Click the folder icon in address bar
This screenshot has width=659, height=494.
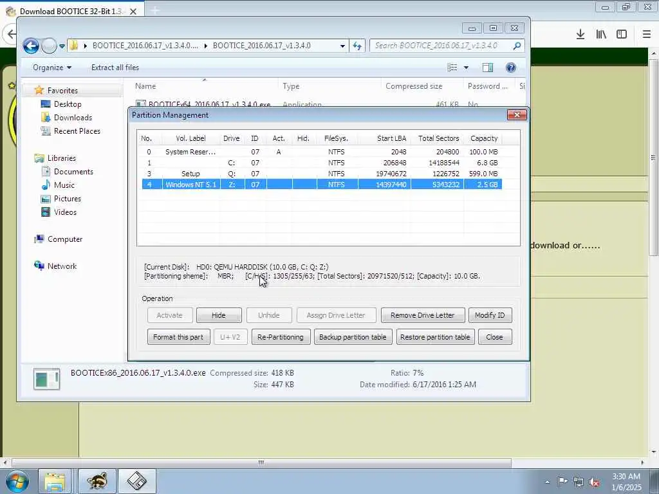pos(74,46)
